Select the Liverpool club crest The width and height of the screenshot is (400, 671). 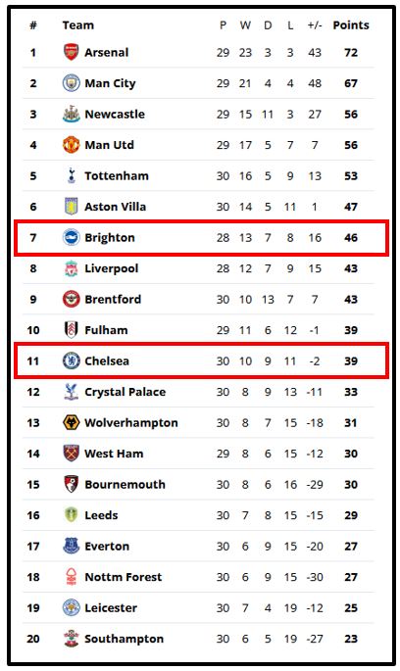click(72, 268)
